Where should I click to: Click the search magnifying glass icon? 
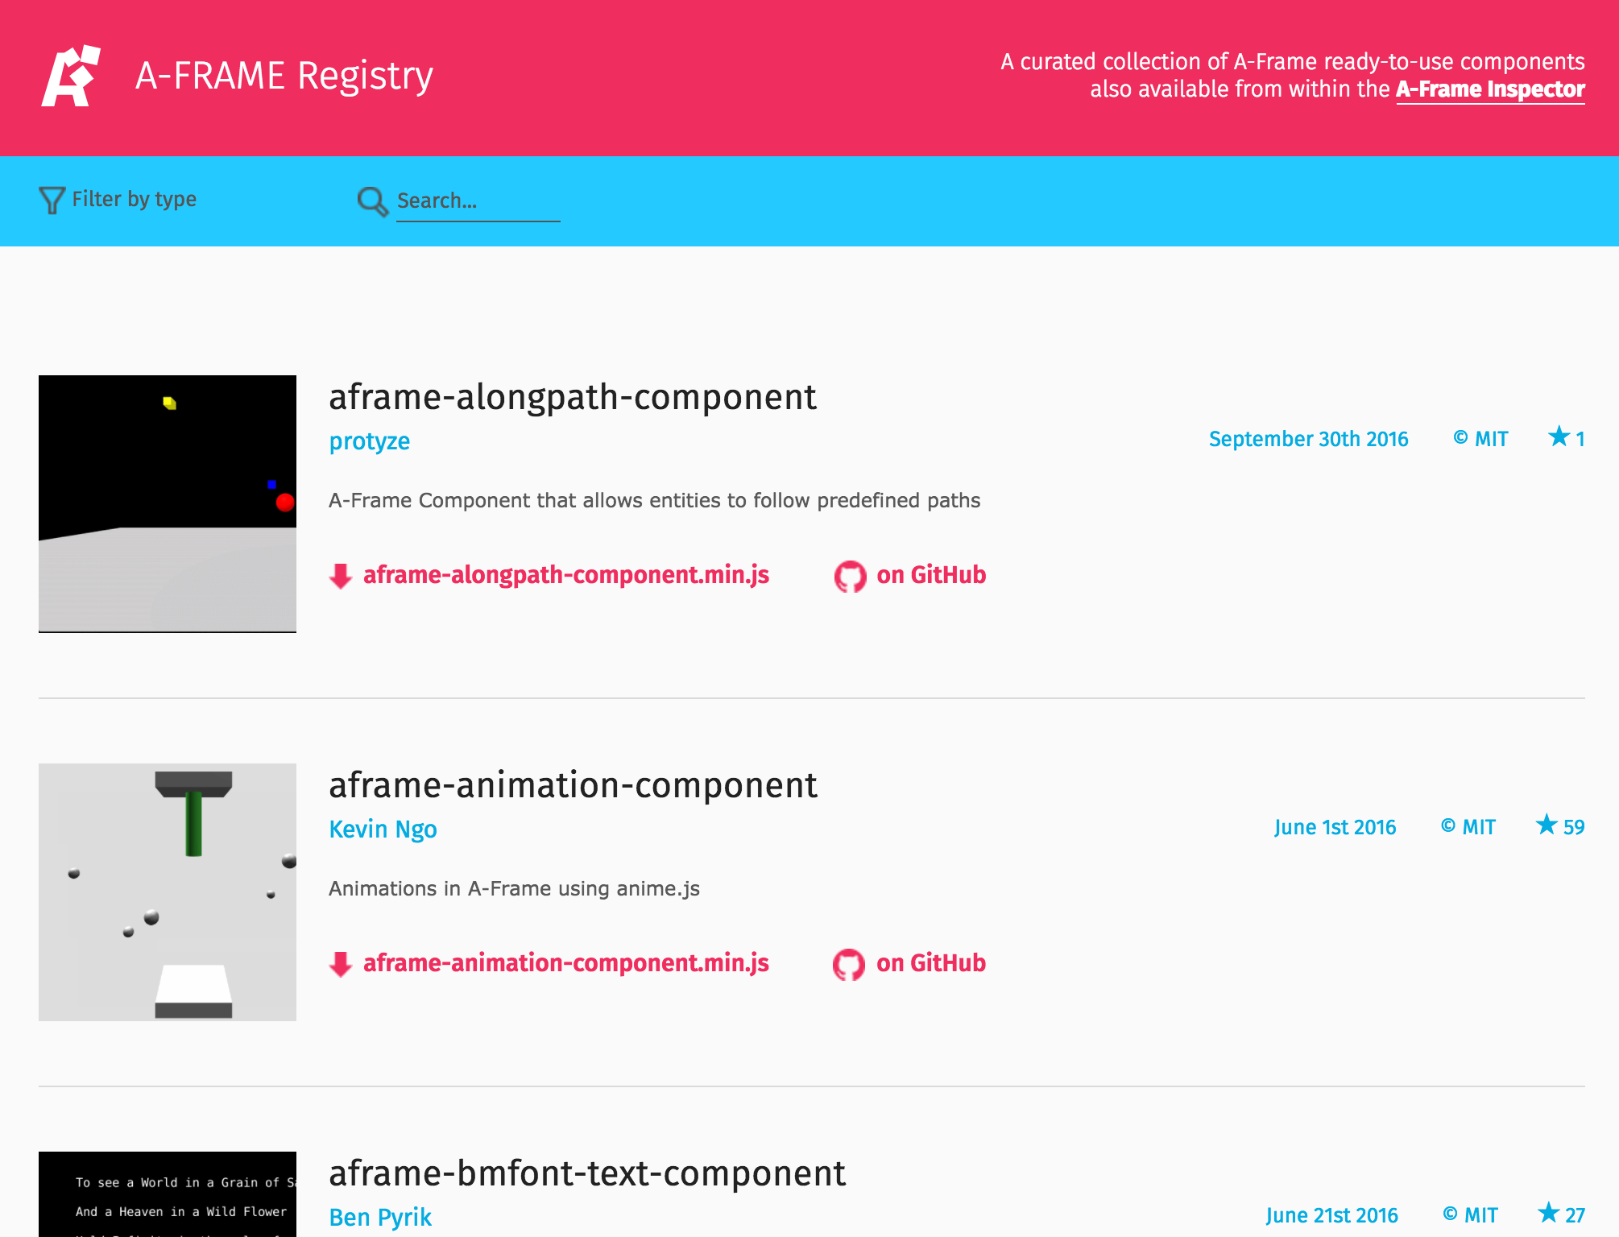coord(371,201)
